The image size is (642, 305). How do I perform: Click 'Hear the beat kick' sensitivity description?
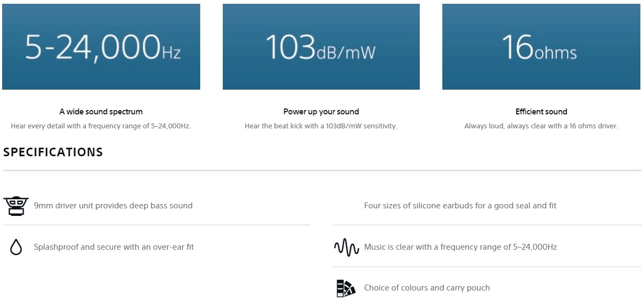(x=321, y=126)
